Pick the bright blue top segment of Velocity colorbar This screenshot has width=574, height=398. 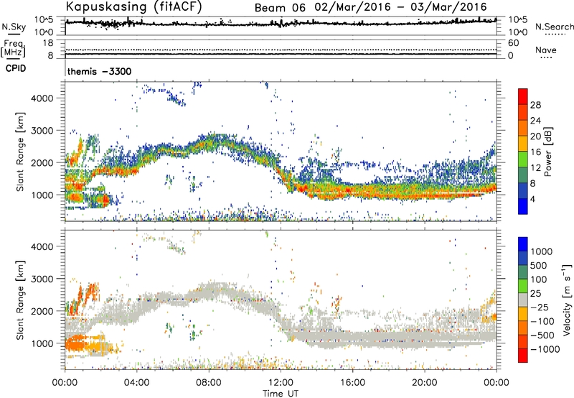coord(523,244)
